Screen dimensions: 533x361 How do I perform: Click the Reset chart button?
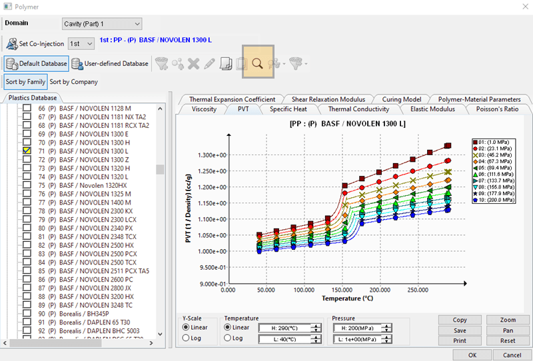point(508,340)
